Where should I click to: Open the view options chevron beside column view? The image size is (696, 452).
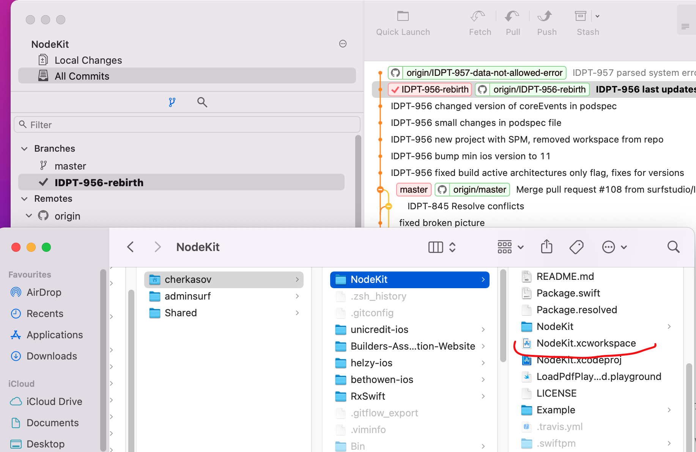(452, 247)
